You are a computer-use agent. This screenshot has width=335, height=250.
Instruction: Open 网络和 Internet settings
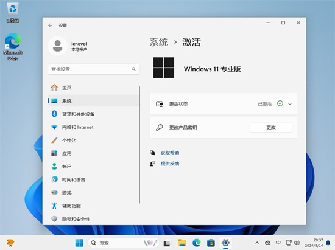pos(94,127)
